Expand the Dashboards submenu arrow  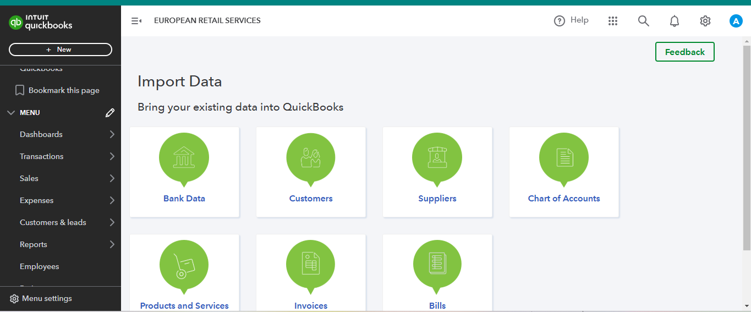click(x=112, y=134)
